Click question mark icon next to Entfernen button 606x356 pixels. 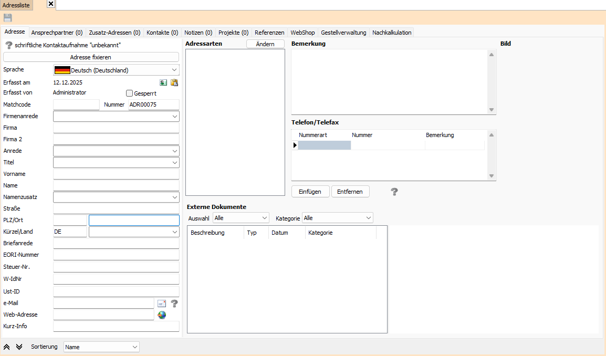[x=394, y=192]
